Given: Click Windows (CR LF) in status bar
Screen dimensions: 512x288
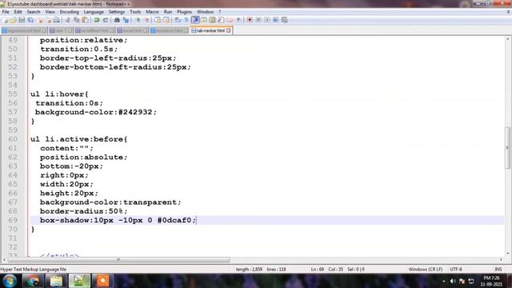Looking at the screenshot, I should [x=426, y=270].
